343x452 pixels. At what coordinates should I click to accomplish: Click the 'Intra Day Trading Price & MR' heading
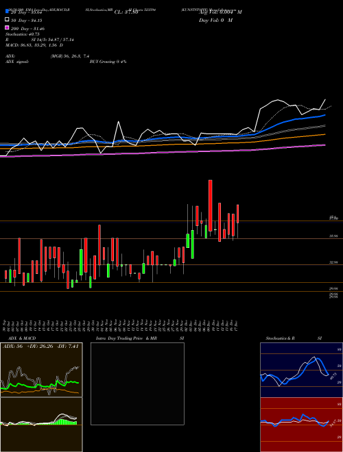(126, 338)
